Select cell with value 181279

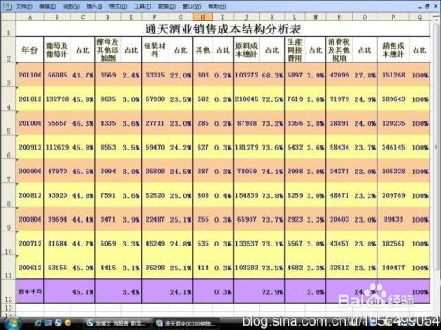tap(246, 147)
